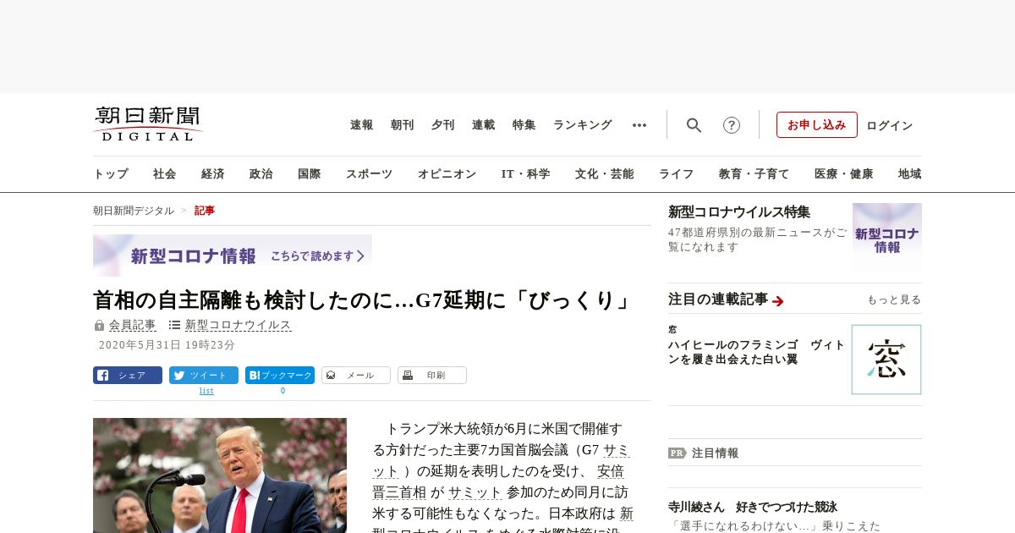Viewport: 1015px width, 533px height.
Task: Click 47都道府県別の最新ニュース description text
Action: point(757,239)
